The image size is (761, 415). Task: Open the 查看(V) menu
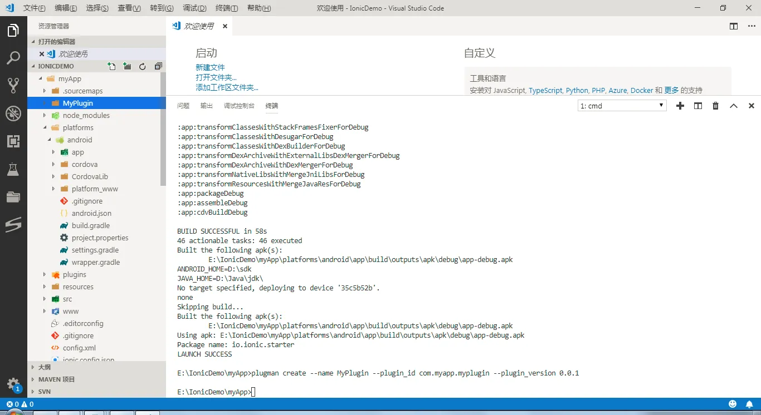(129, 8)
